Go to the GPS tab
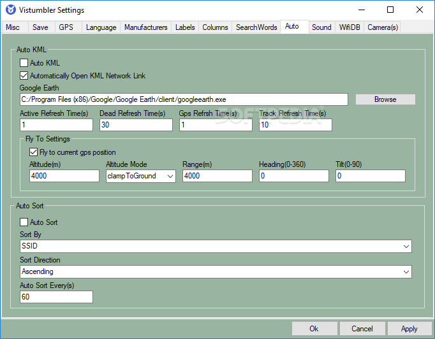This screenshot has height=339, width=435. coord(68,27)
